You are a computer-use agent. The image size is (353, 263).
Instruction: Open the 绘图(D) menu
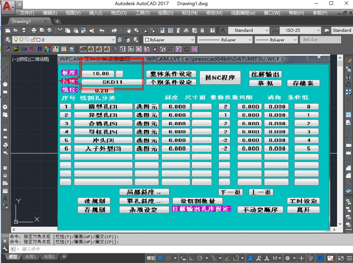[x=166, y=13]
